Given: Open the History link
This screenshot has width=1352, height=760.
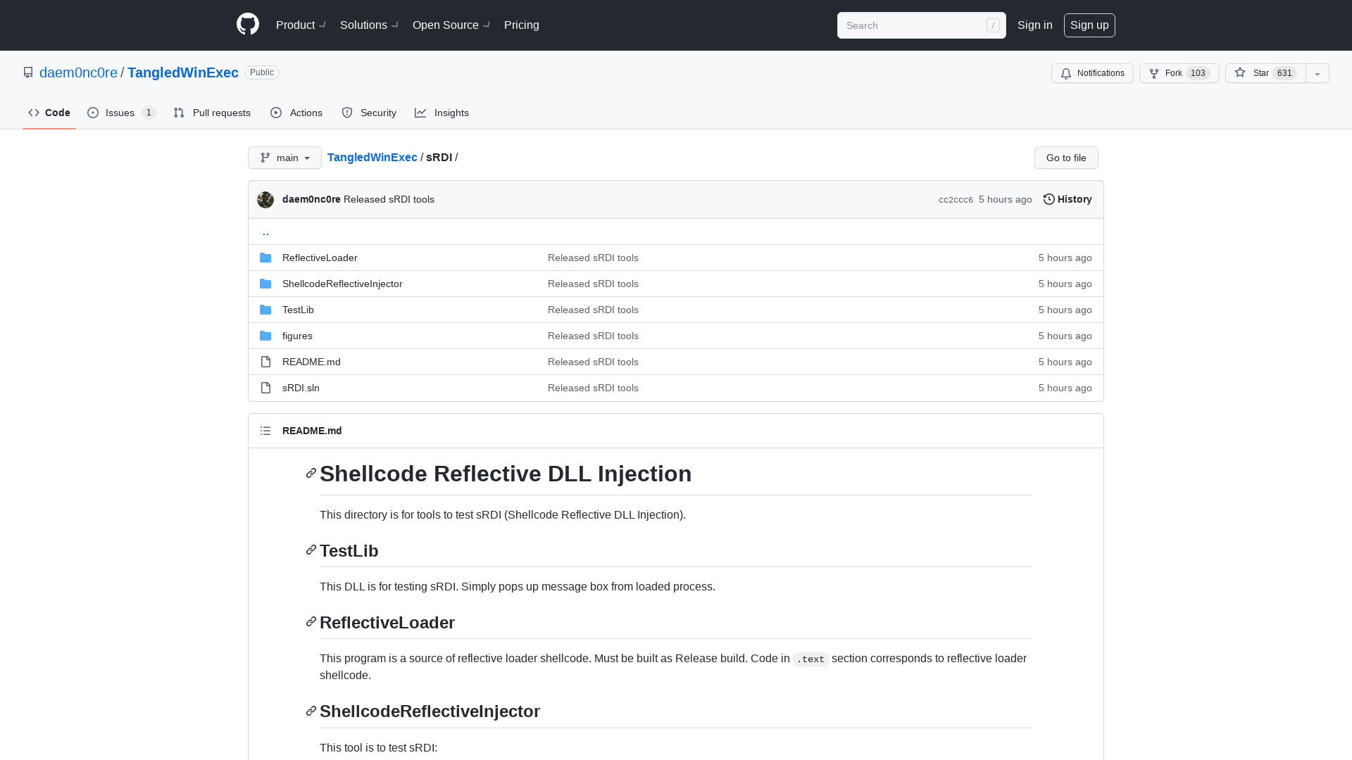Looking at the screenshot, I should 1068,199.
